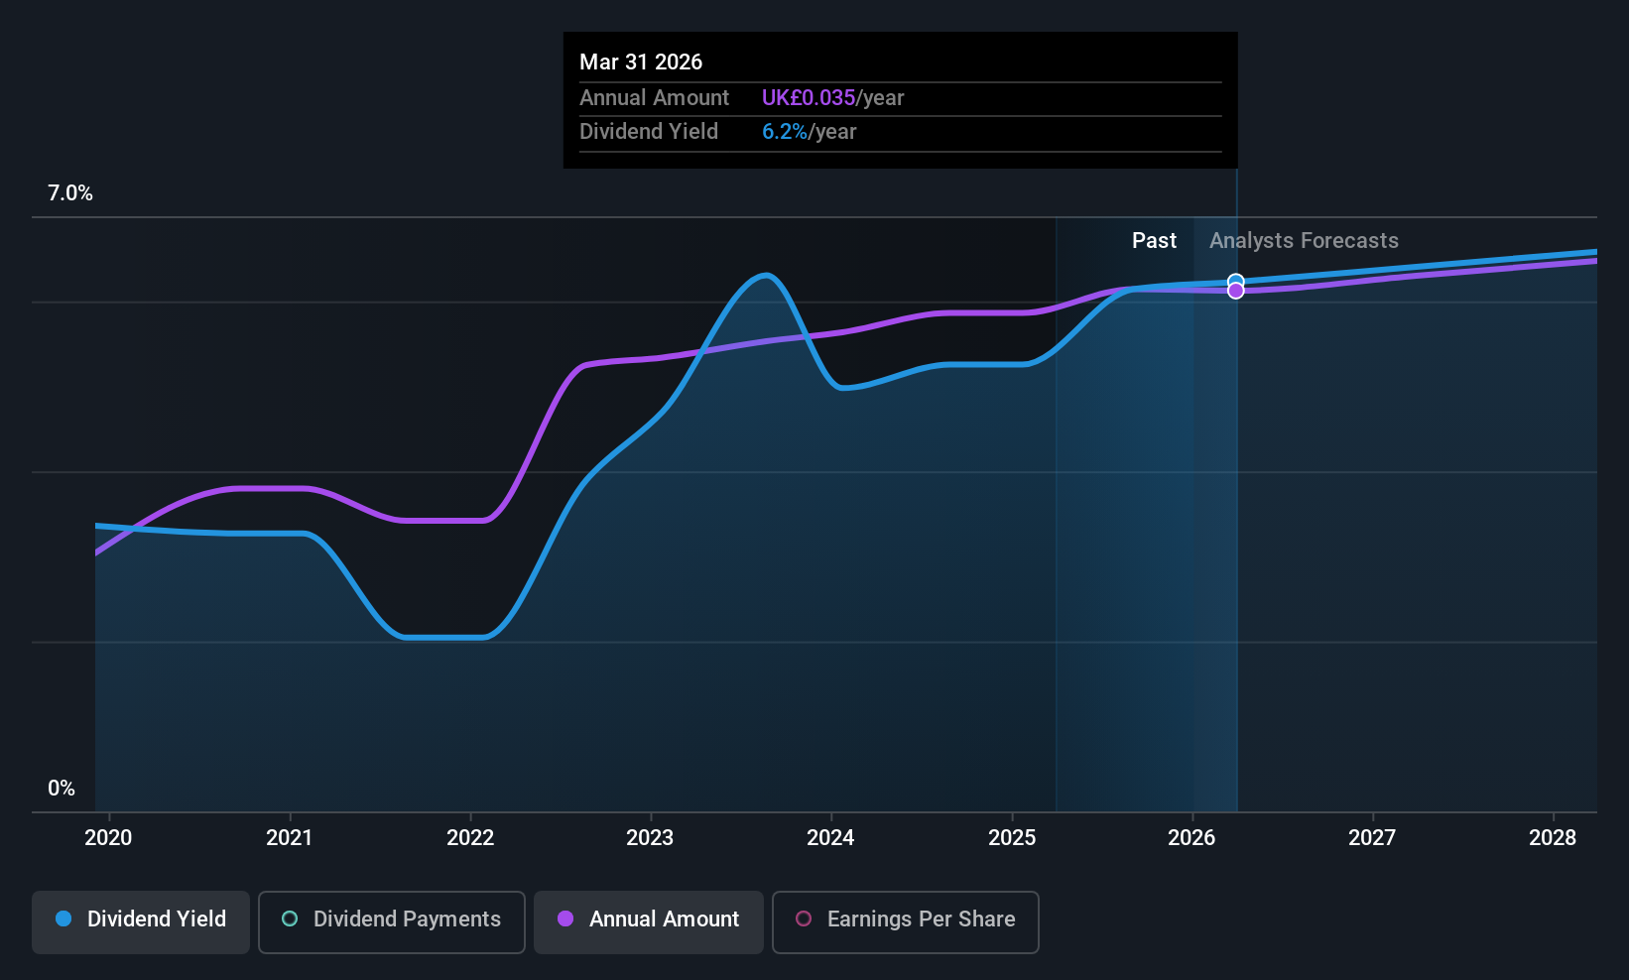The height and width of the screenshot is (980, 1629).
Task: Click the UK£0.035/year tooltip value
Action: [832, 98]
